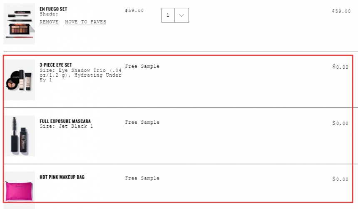Click the Eye Shadow Trio size description
The height and width of the screenshot is (209, 358).
[x=80, y=75]
